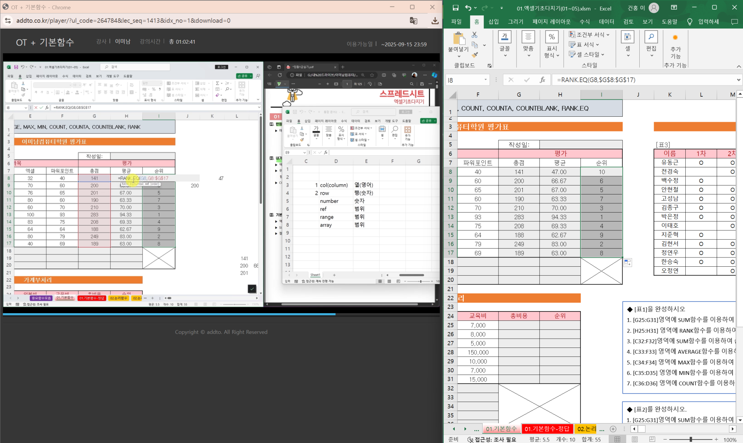Select Normal view button in status bar
Viewport: 743px width, 443px height.
(x=617, y=439)
